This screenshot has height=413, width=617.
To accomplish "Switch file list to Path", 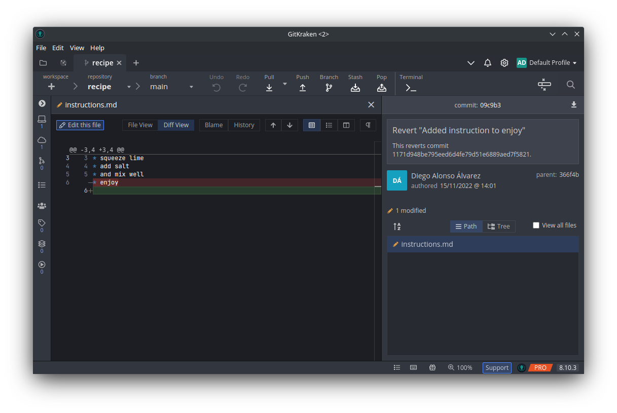I will click(x=466, y=227).
